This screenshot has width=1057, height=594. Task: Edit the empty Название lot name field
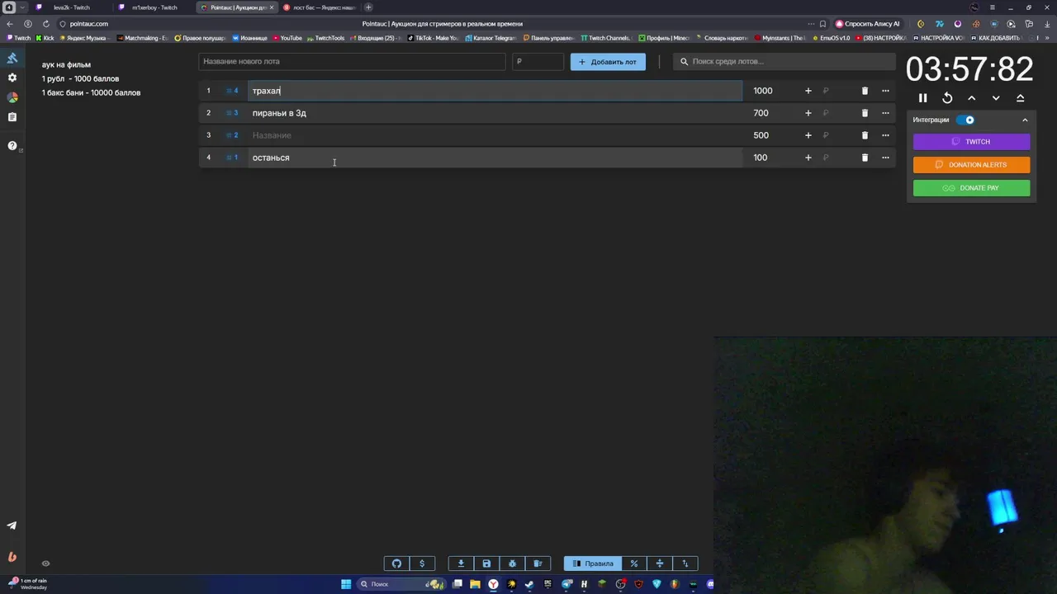pos(495,135)
